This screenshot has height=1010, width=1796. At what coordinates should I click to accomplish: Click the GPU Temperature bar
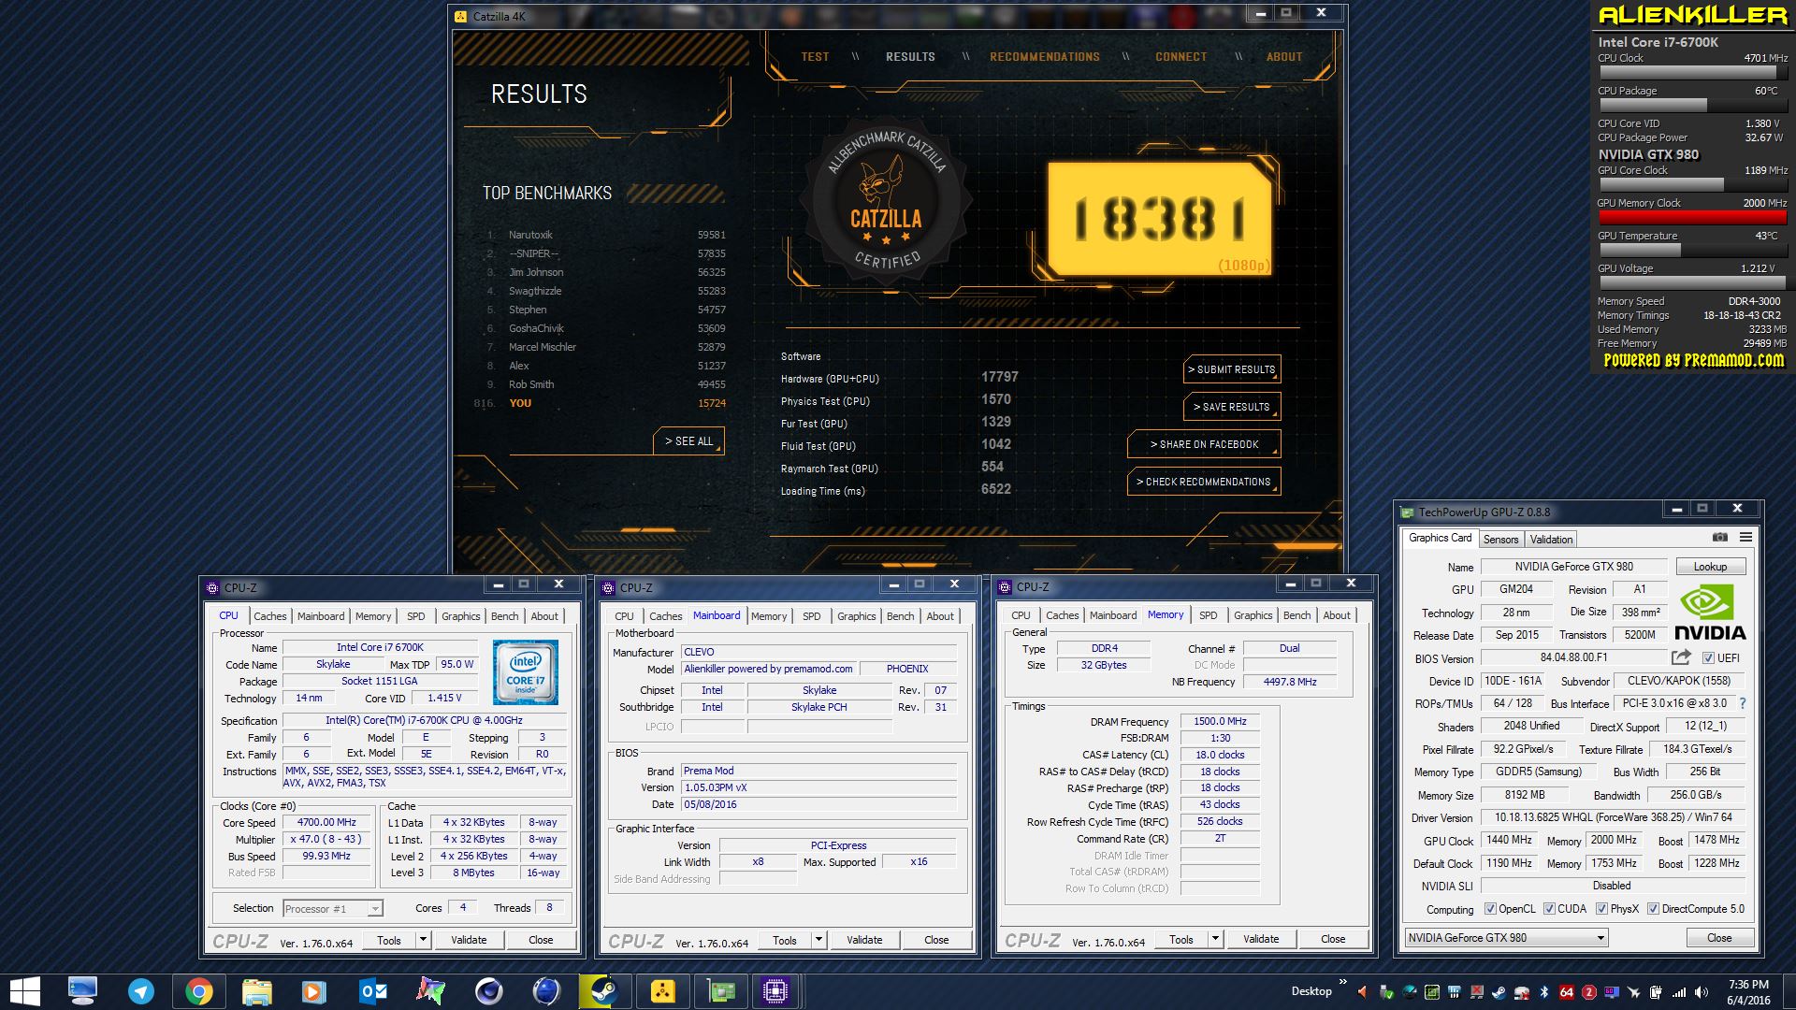1691,250
